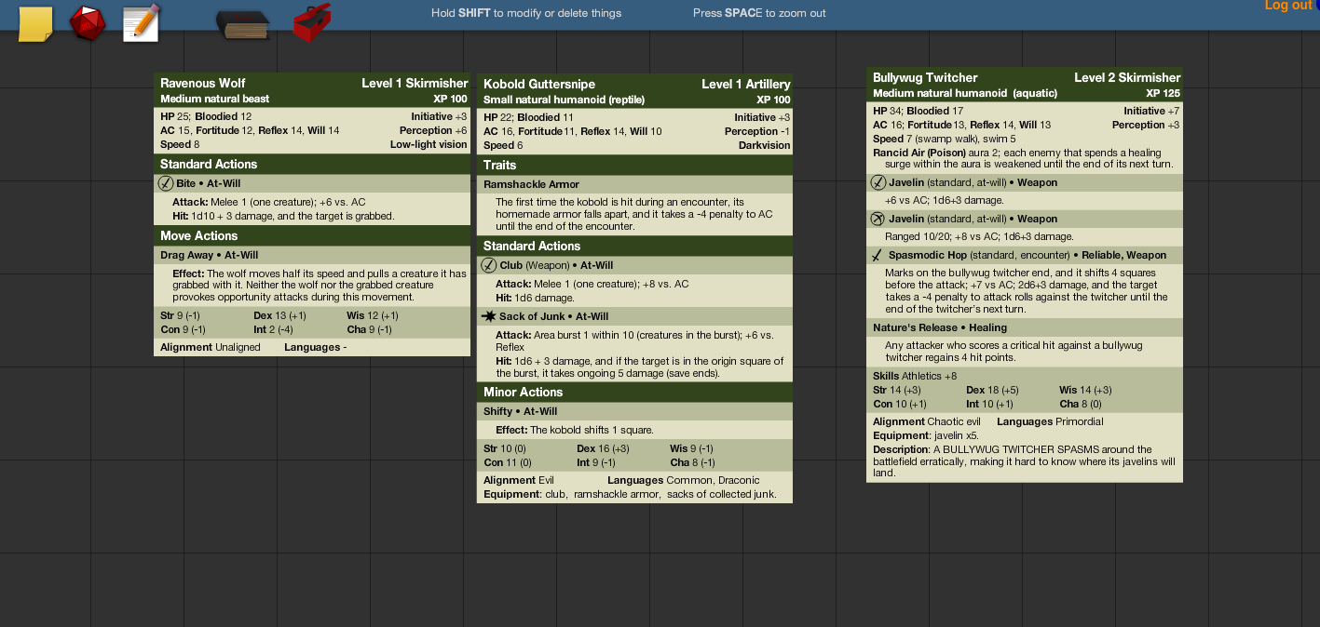Click the Nature's Release Healing row
This screenshot has width=1320, height=627.
click(1023, 327)
